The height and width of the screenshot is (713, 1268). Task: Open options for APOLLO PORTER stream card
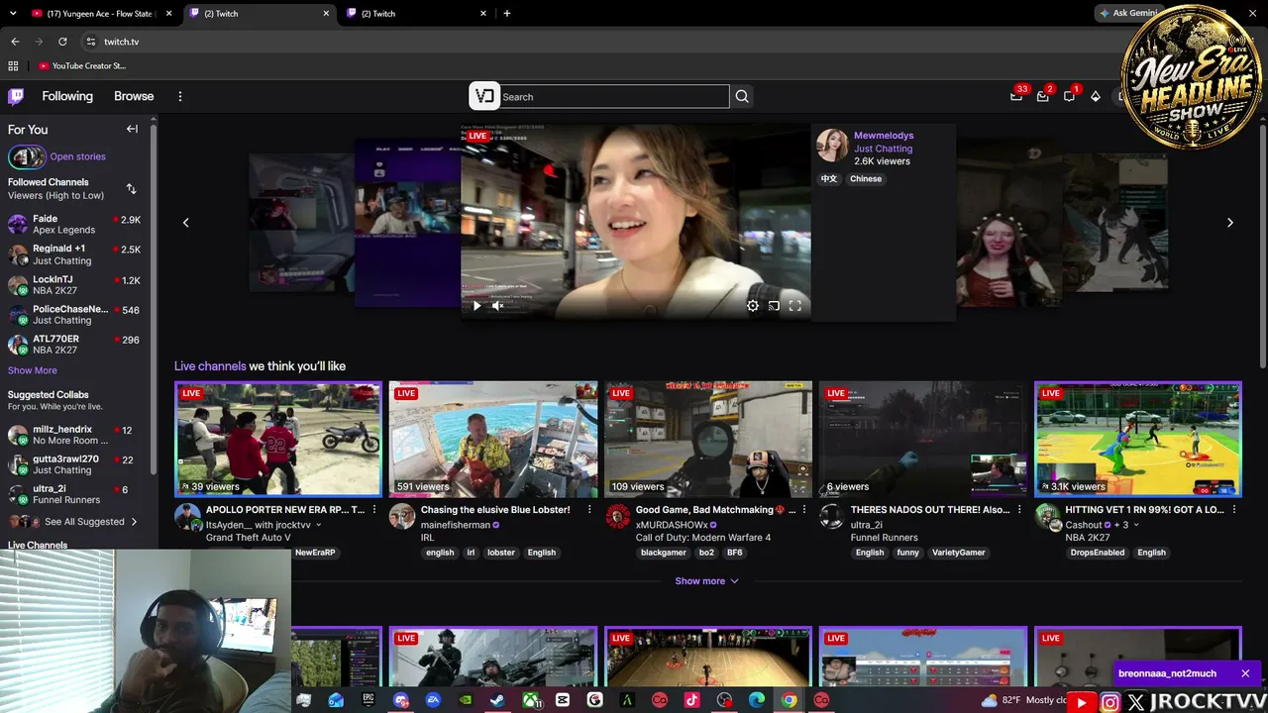point(373,510)
